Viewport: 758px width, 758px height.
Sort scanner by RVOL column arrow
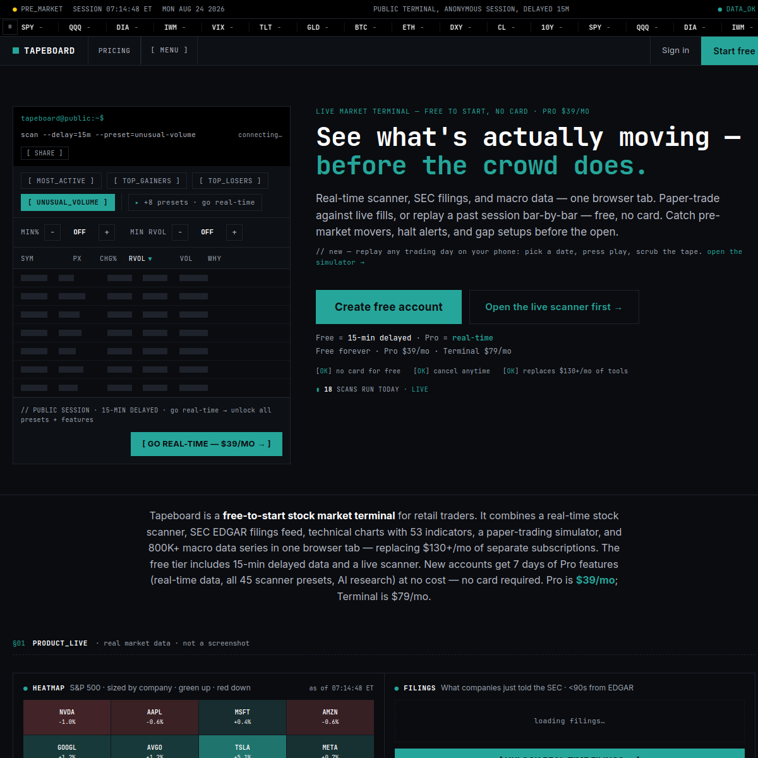150,259
